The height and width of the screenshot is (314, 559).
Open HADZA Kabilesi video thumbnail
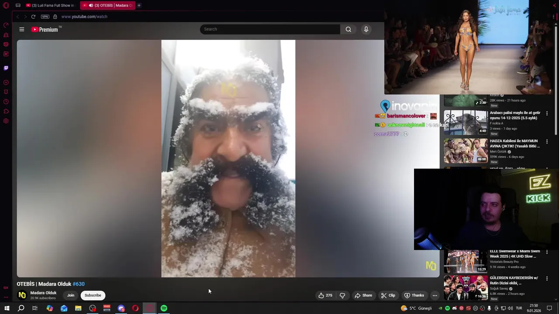[466, 150]
